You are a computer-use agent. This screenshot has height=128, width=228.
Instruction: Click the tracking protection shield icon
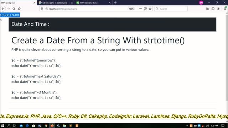click(x=42, y=9)
